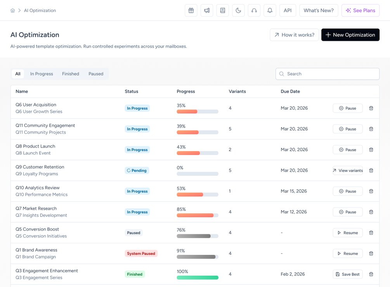The height and width of the screenshot is (287, 390).
Task: Show only Paused optimizations tab
Action: (x=96, y=74)
